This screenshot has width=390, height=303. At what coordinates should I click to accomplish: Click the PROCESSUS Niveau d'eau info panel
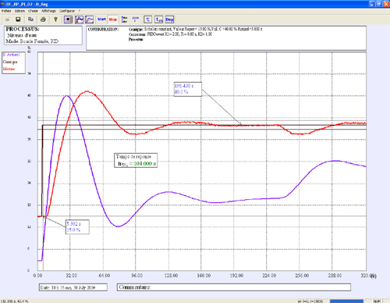point(43,35)
